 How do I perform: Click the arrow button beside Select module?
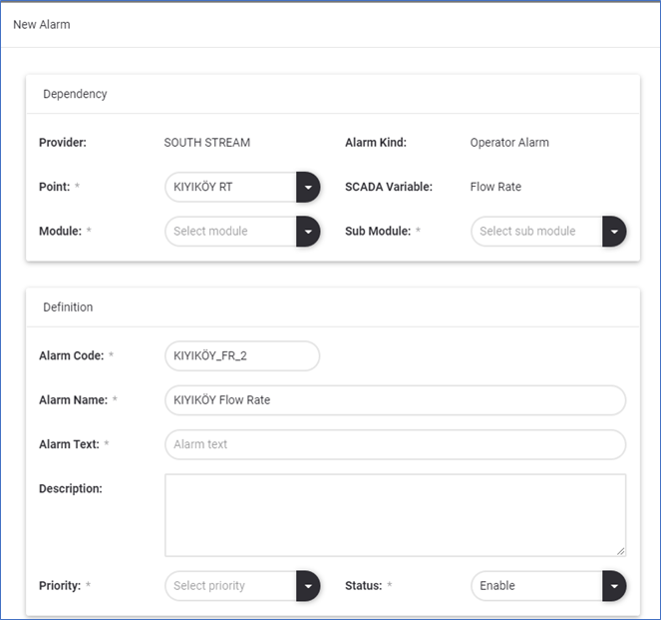pos(308,232)
